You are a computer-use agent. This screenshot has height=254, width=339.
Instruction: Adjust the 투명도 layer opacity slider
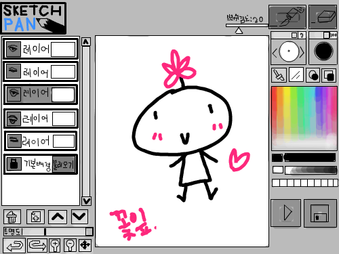pyautogui.click(x=58, y=232)
